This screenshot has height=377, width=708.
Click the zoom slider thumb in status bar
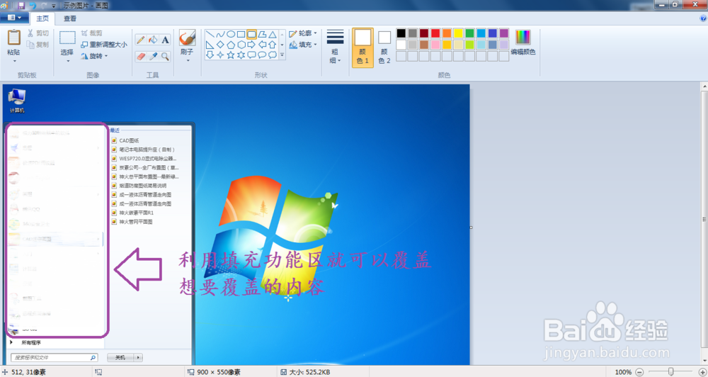[x=671, y=371]
